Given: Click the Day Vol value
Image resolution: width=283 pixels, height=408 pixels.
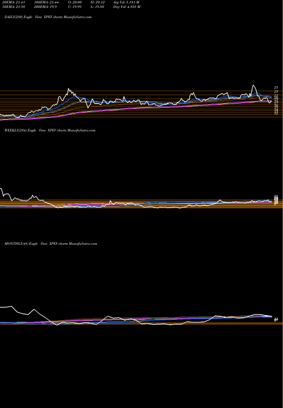Looking at the screenshot, I should click(x=127, y=7).
